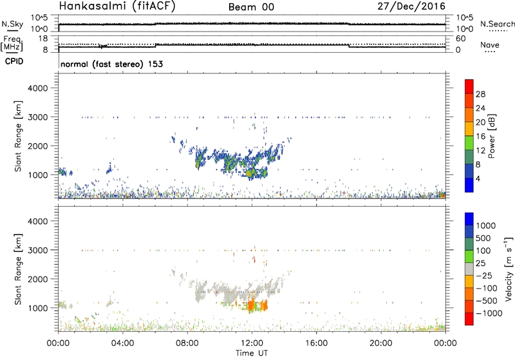Click the date 27/Dec/2016
The height and width of the screenshot is (357, 515).
411,6
